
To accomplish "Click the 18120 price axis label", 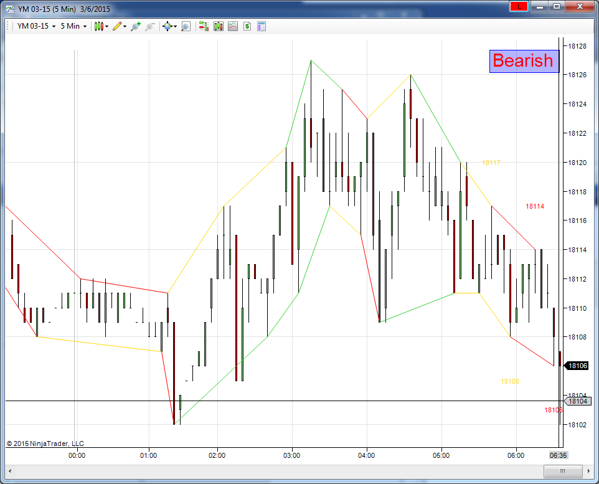I will [577, 163].
